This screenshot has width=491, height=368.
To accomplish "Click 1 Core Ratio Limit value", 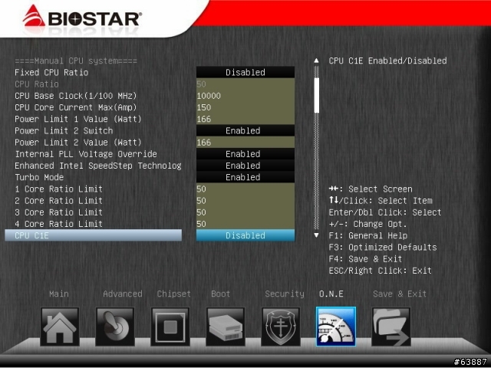I will coord(245,189).
